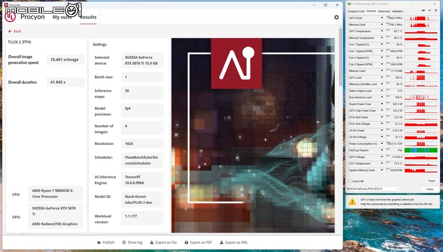Viewport: 443px width, 252px height.
Task: Click the Inference steps value 30
Action: (142, 93)
